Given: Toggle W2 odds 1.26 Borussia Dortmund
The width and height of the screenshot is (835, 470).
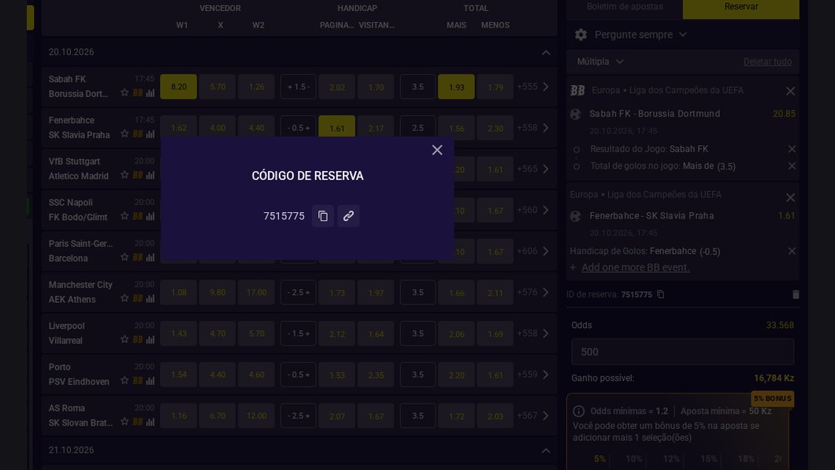Looking at the screenshot, I should 256,87.
